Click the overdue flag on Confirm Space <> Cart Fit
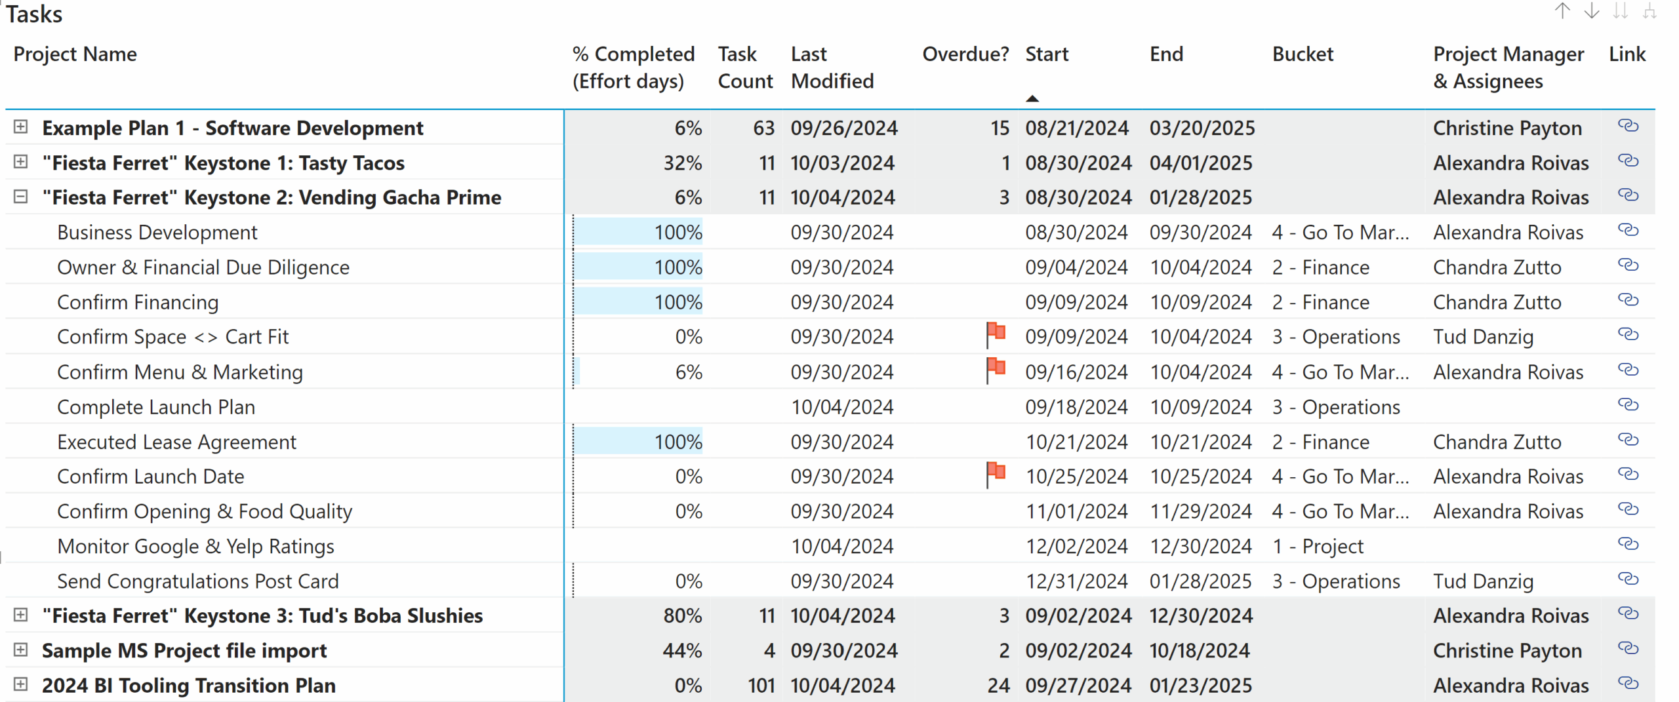Viewport: 1679px width, 702px height. (x=994, y=334)
